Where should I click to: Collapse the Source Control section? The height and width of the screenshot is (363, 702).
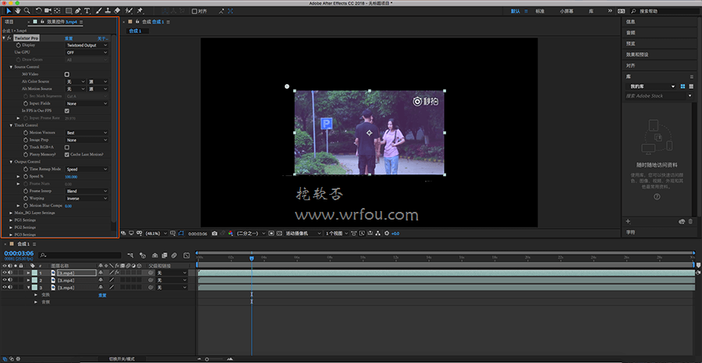pyautogui.click(x=11, y=67)
